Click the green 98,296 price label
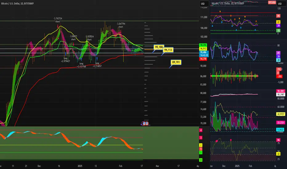287x169 pixels. (x=203, y=45)
